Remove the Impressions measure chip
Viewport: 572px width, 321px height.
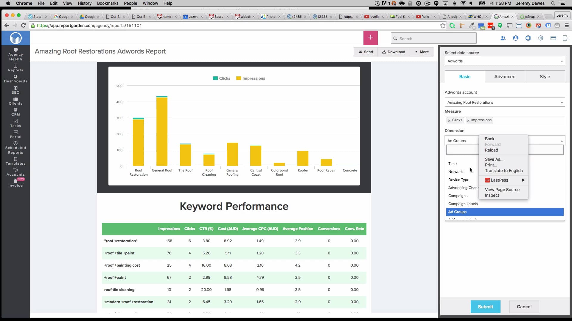coord(468,120)
